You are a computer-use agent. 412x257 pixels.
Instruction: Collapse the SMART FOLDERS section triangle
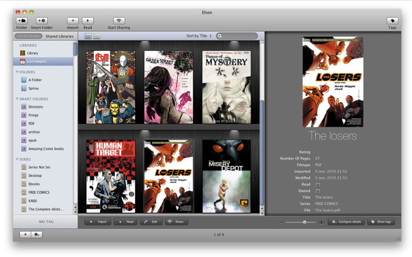17,99
